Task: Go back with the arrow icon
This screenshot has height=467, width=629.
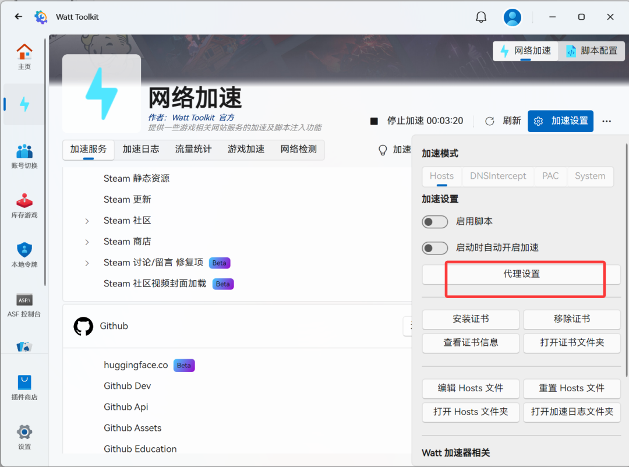Action: pos(19,16)
